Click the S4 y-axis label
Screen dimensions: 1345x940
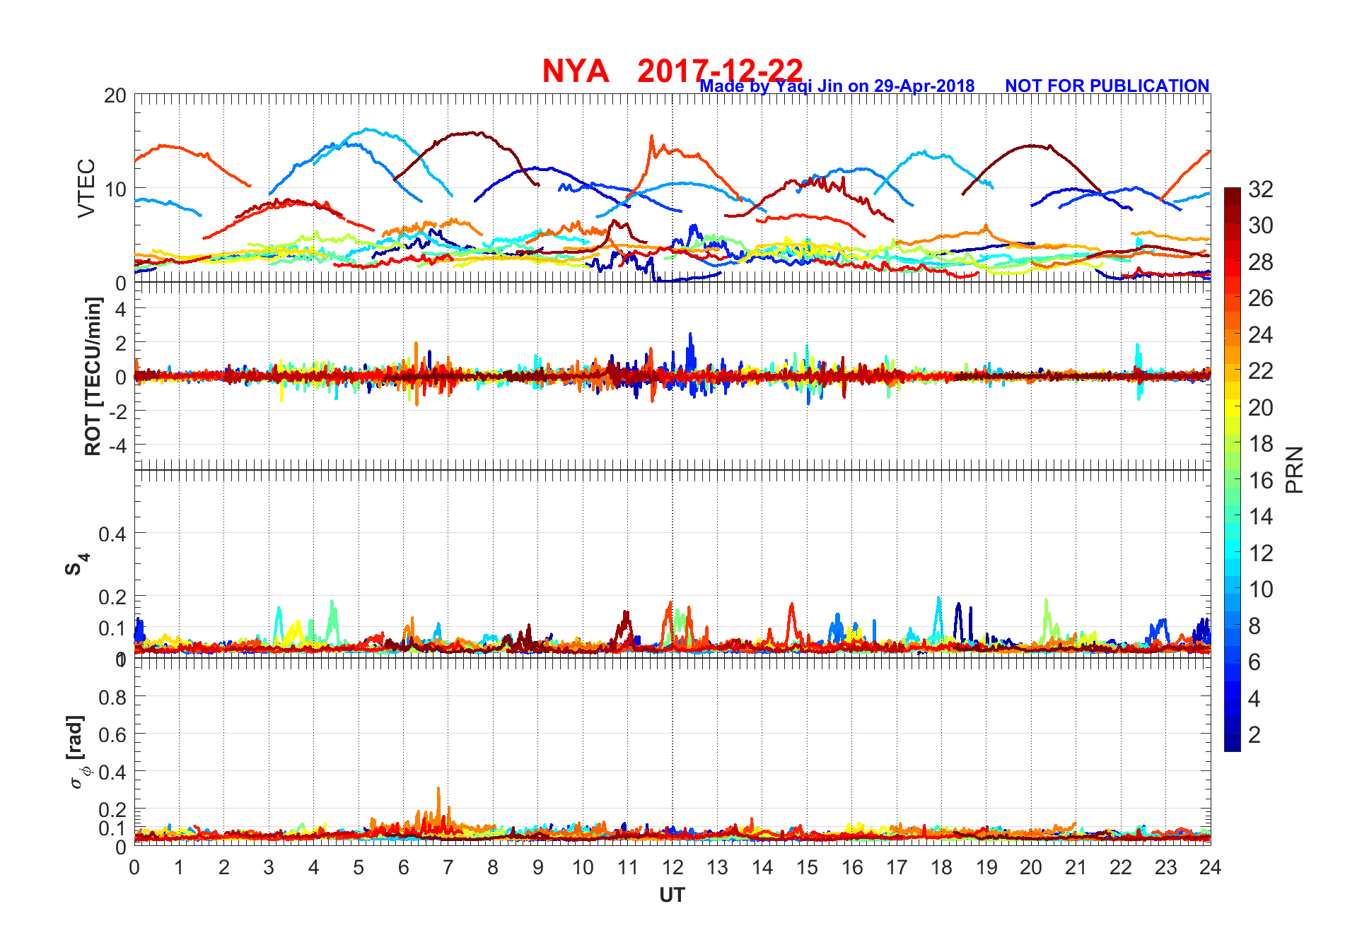point(77,565)
